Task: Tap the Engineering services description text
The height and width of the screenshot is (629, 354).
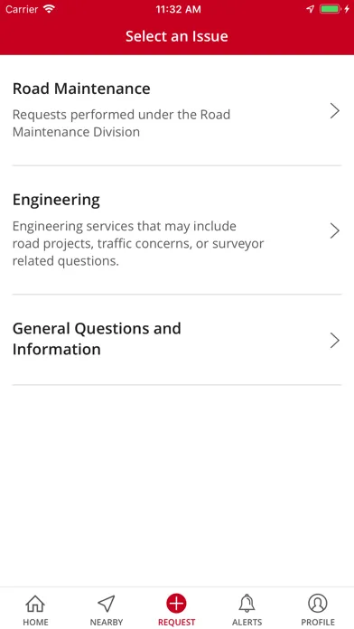Action: point(138,243)
